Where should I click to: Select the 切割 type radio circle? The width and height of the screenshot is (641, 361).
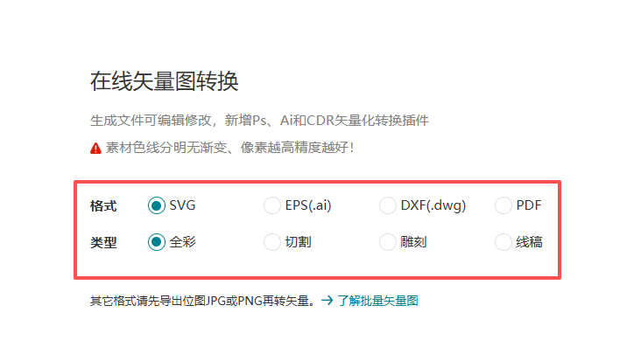(x=271, y=242)
